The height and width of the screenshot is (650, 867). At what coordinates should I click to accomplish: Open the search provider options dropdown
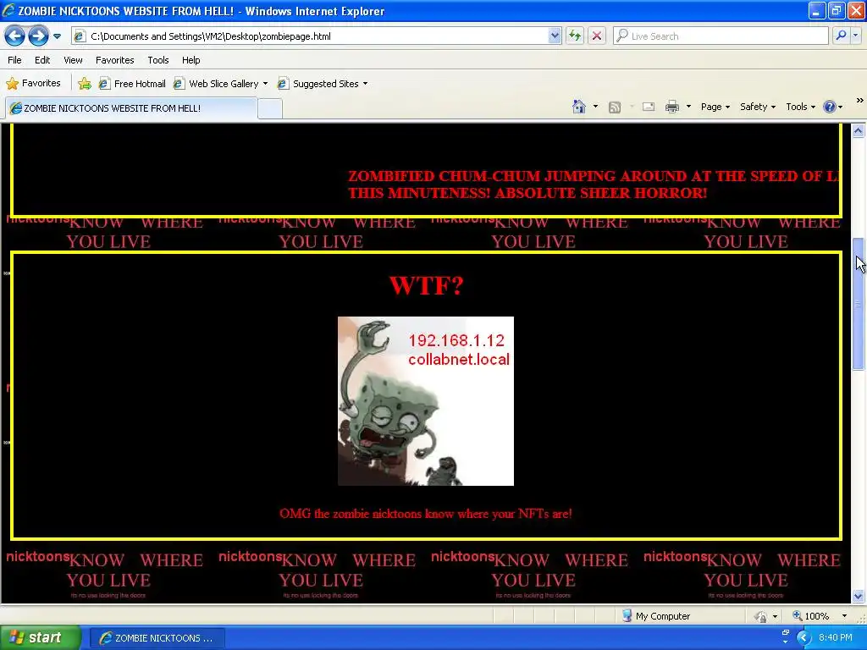coord(855,36)
